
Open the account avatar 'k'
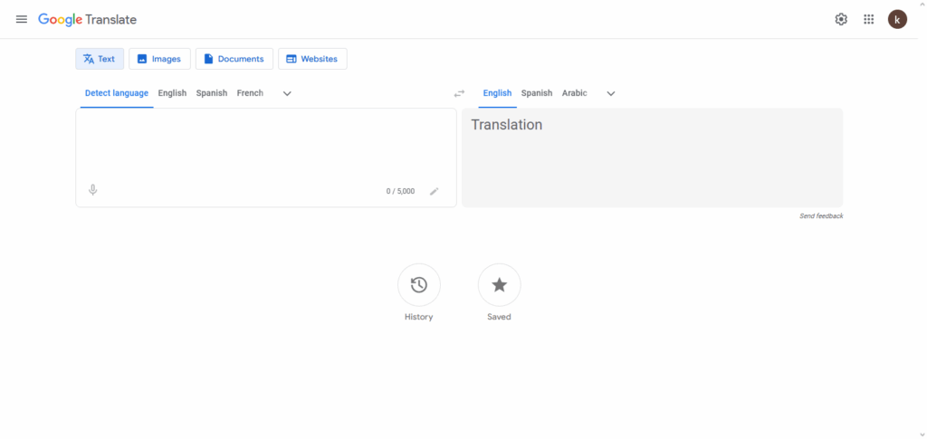897,20
